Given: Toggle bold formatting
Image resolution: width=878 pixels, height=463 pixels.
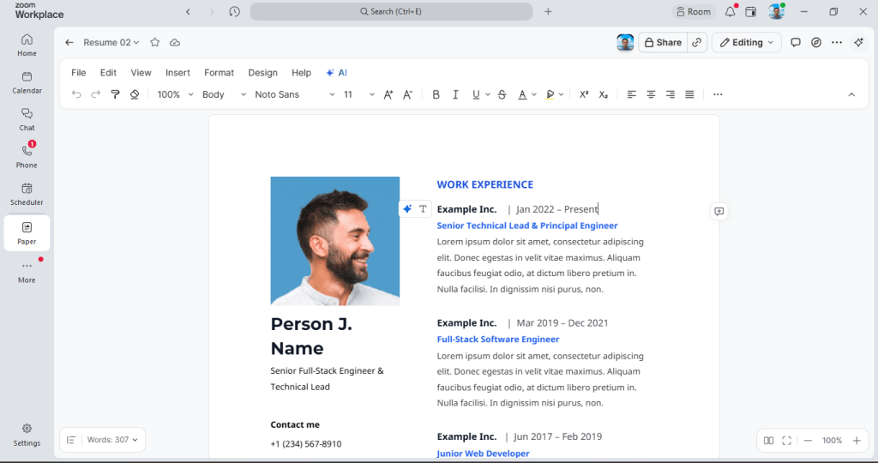Looking at the screenshot, I should pos(436,94).
